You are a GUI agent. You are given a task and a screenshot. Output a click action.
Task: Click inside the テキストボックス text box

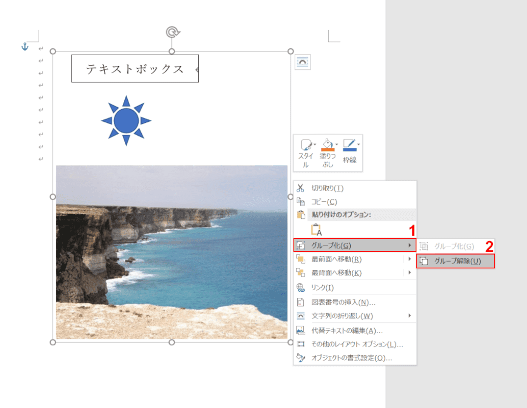135,69
